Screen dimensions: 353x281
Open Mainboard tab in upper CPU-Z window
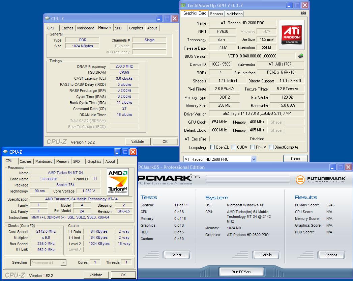(86, 28)
